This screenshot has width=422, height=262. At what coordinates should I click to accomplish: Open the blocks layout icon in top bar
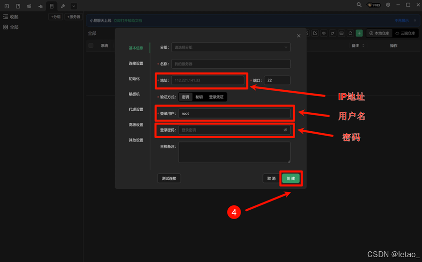(29, 6)
